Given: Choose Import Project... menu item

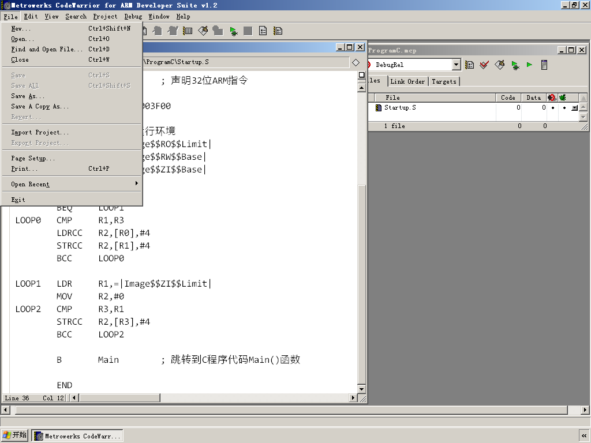Looking at the screenshot, I should [72, 132].
